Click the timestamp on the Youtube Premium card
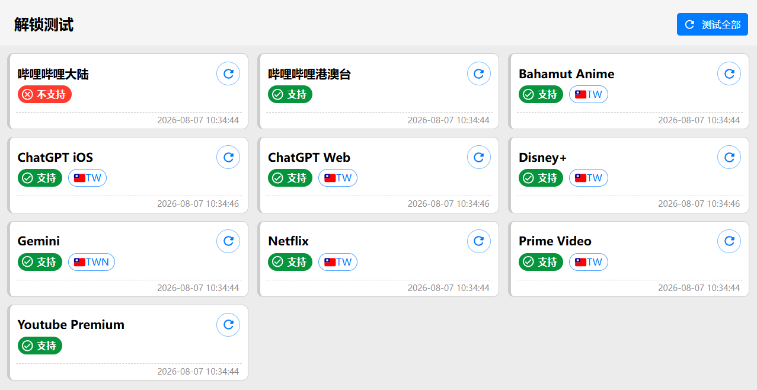 pos(198,372)
